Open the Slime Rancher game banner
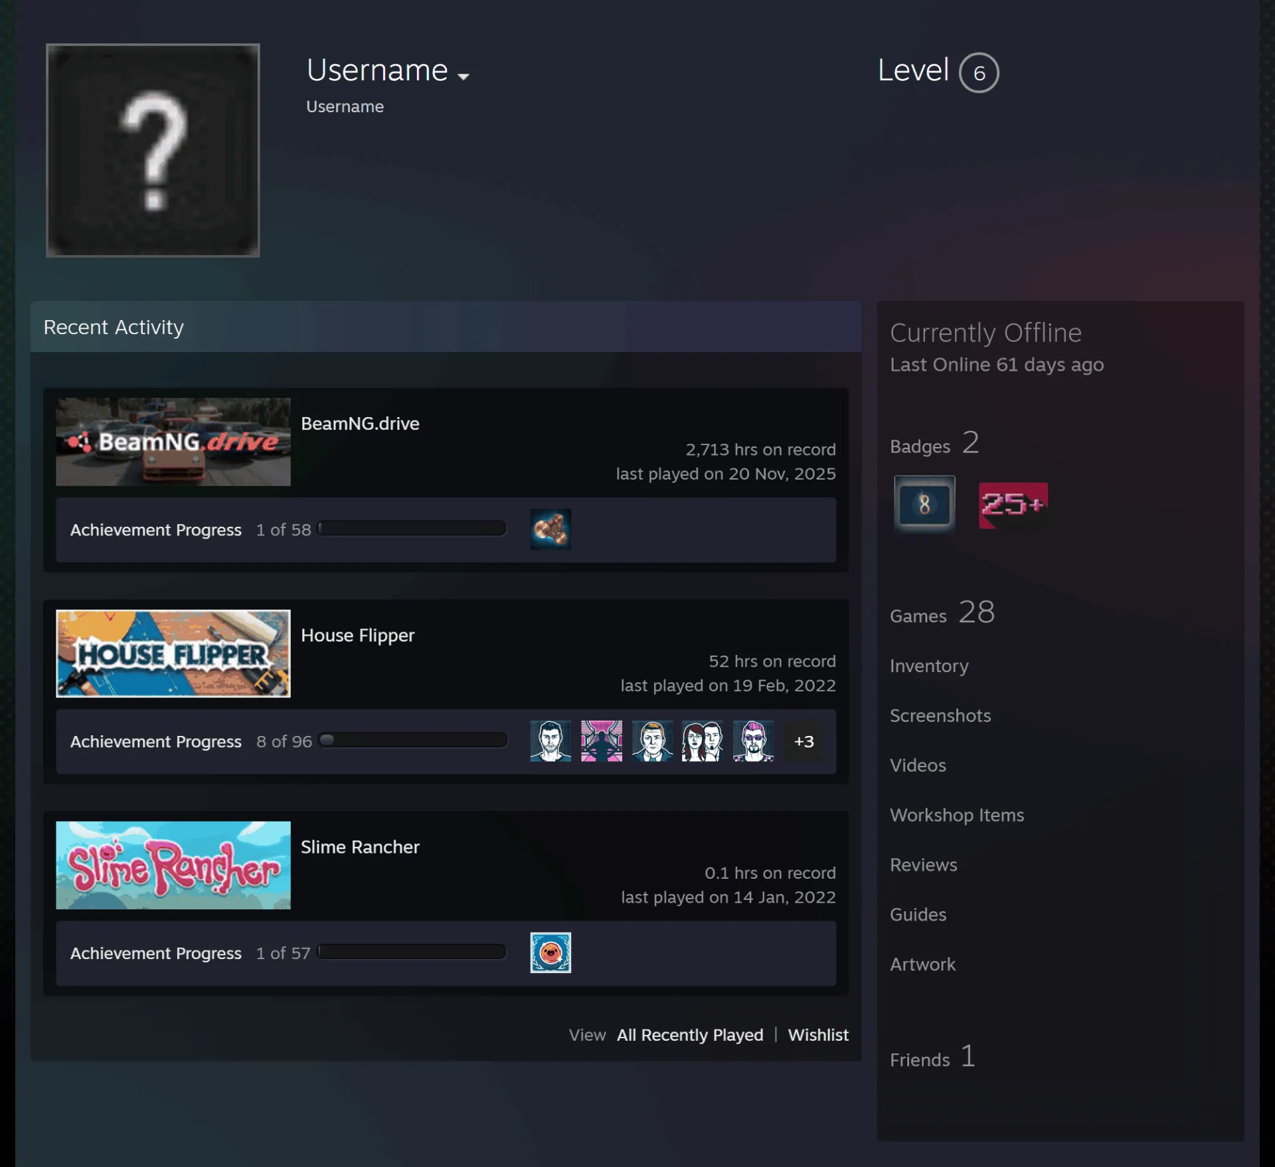 click(x=173, y=865)
